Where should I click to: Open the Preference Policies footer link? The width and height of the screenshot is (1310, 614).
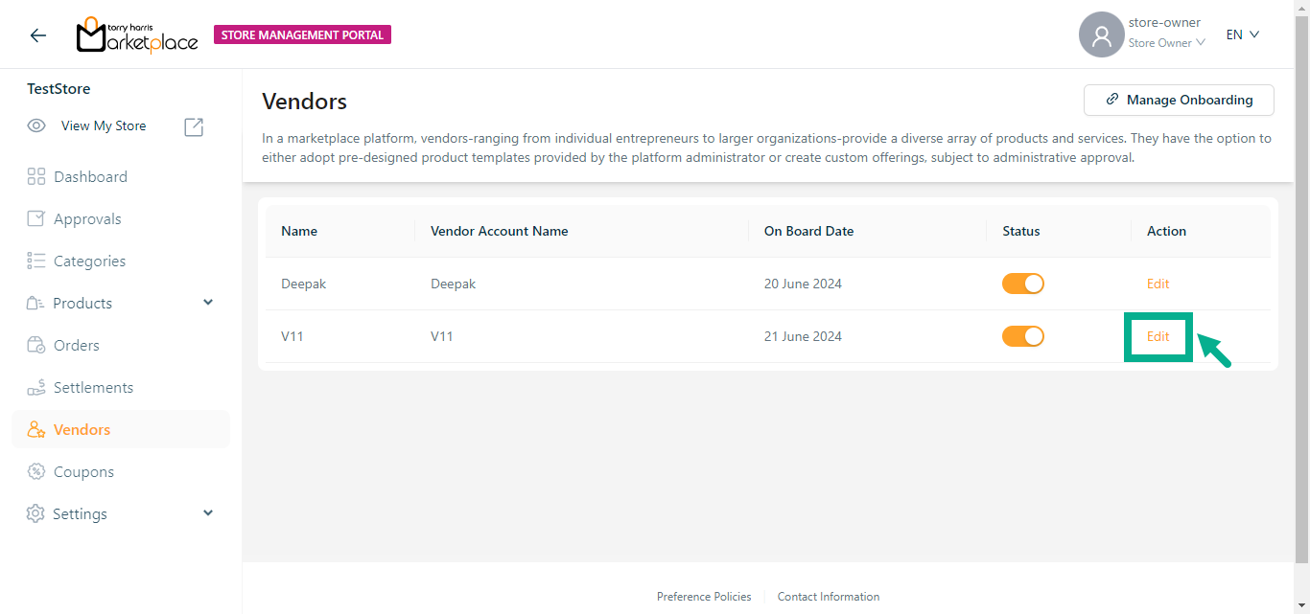(704, 597)
